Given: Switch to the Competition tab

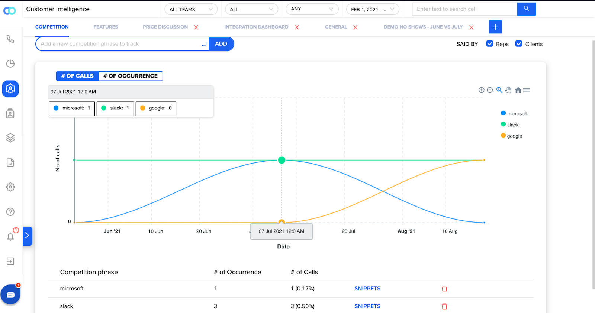Looking at the screenshot, I should (52, 27).
